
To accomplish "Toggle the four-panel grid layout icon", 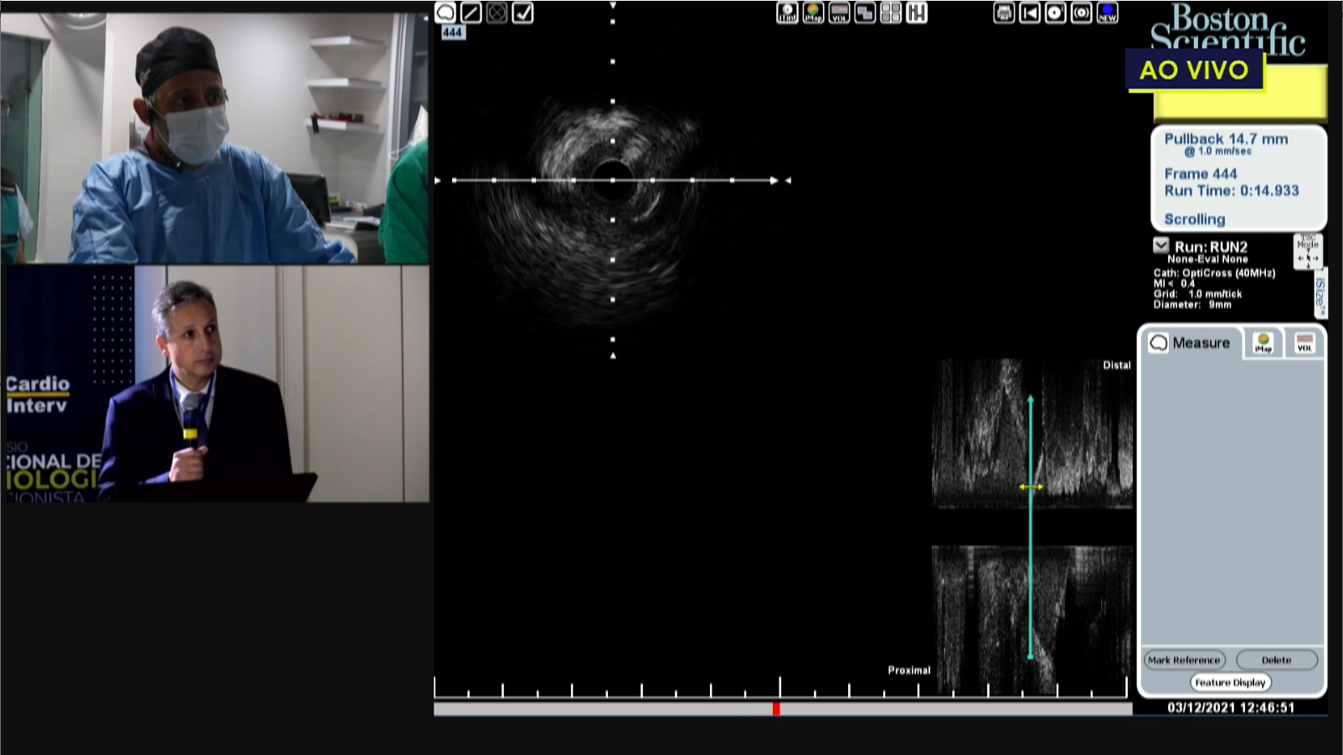I will coord(891,13).
